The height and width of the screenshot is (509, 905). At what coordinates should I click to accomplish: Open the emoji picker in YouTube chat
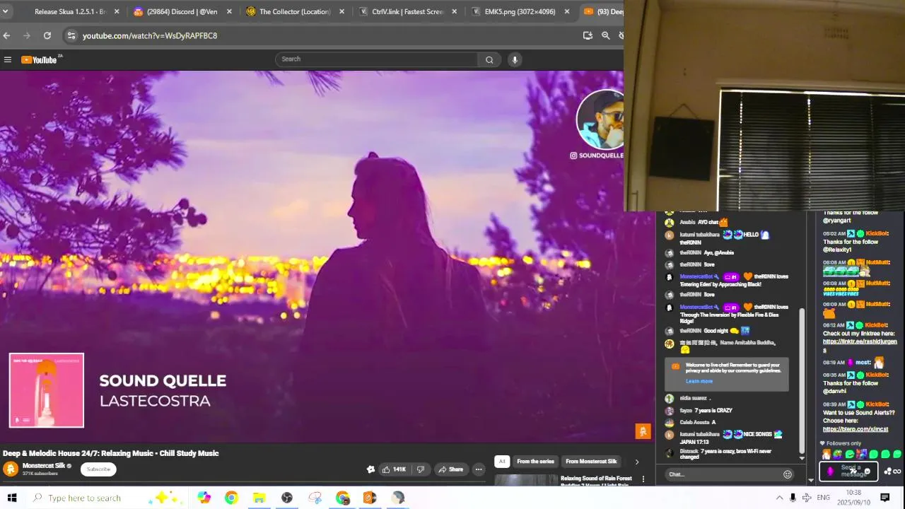pyautogui.click(x=788, y=474)
